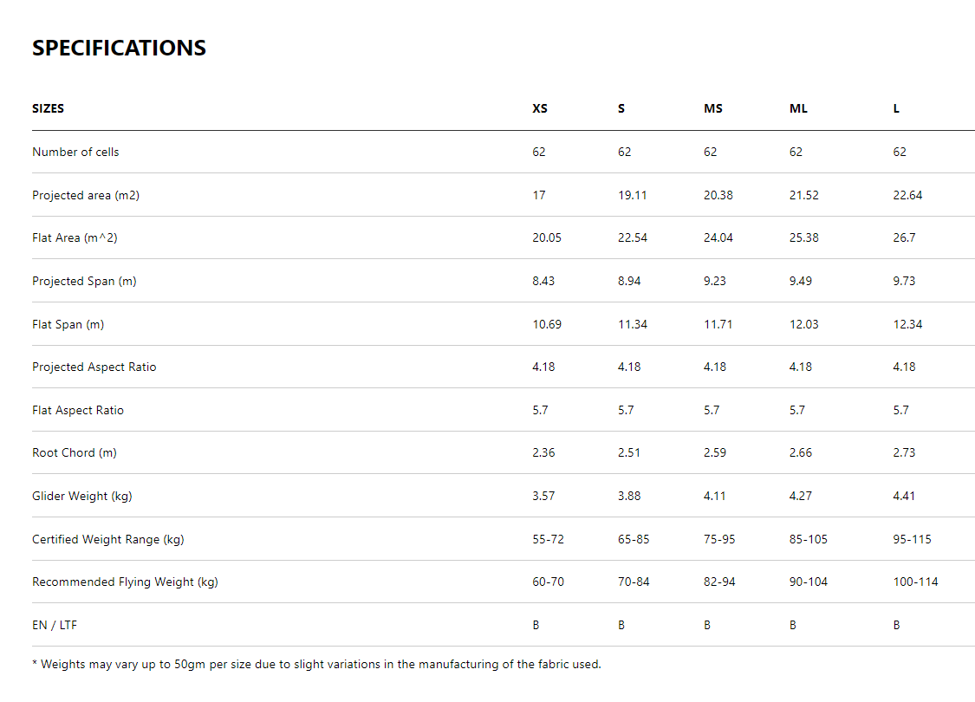Image resolution: width=975 pixels, height=702 pixels.
Task: Select the MS size column header
Action: (x=712, y=109)
